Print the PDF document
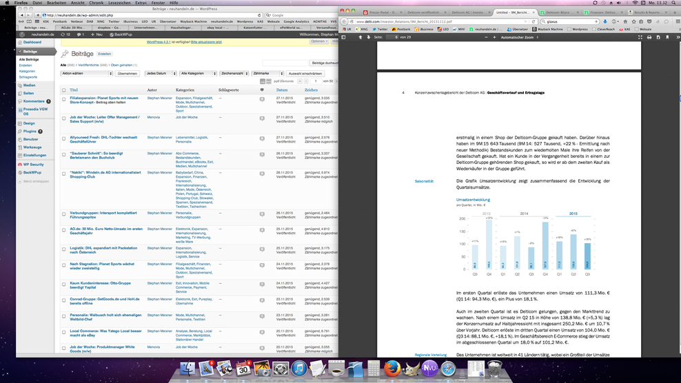681x383 pixels. 649,37
